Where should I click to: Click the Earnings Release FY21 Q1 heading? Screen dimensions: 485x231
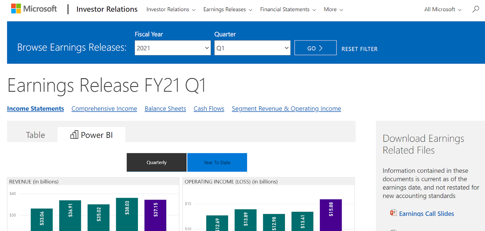107,85
